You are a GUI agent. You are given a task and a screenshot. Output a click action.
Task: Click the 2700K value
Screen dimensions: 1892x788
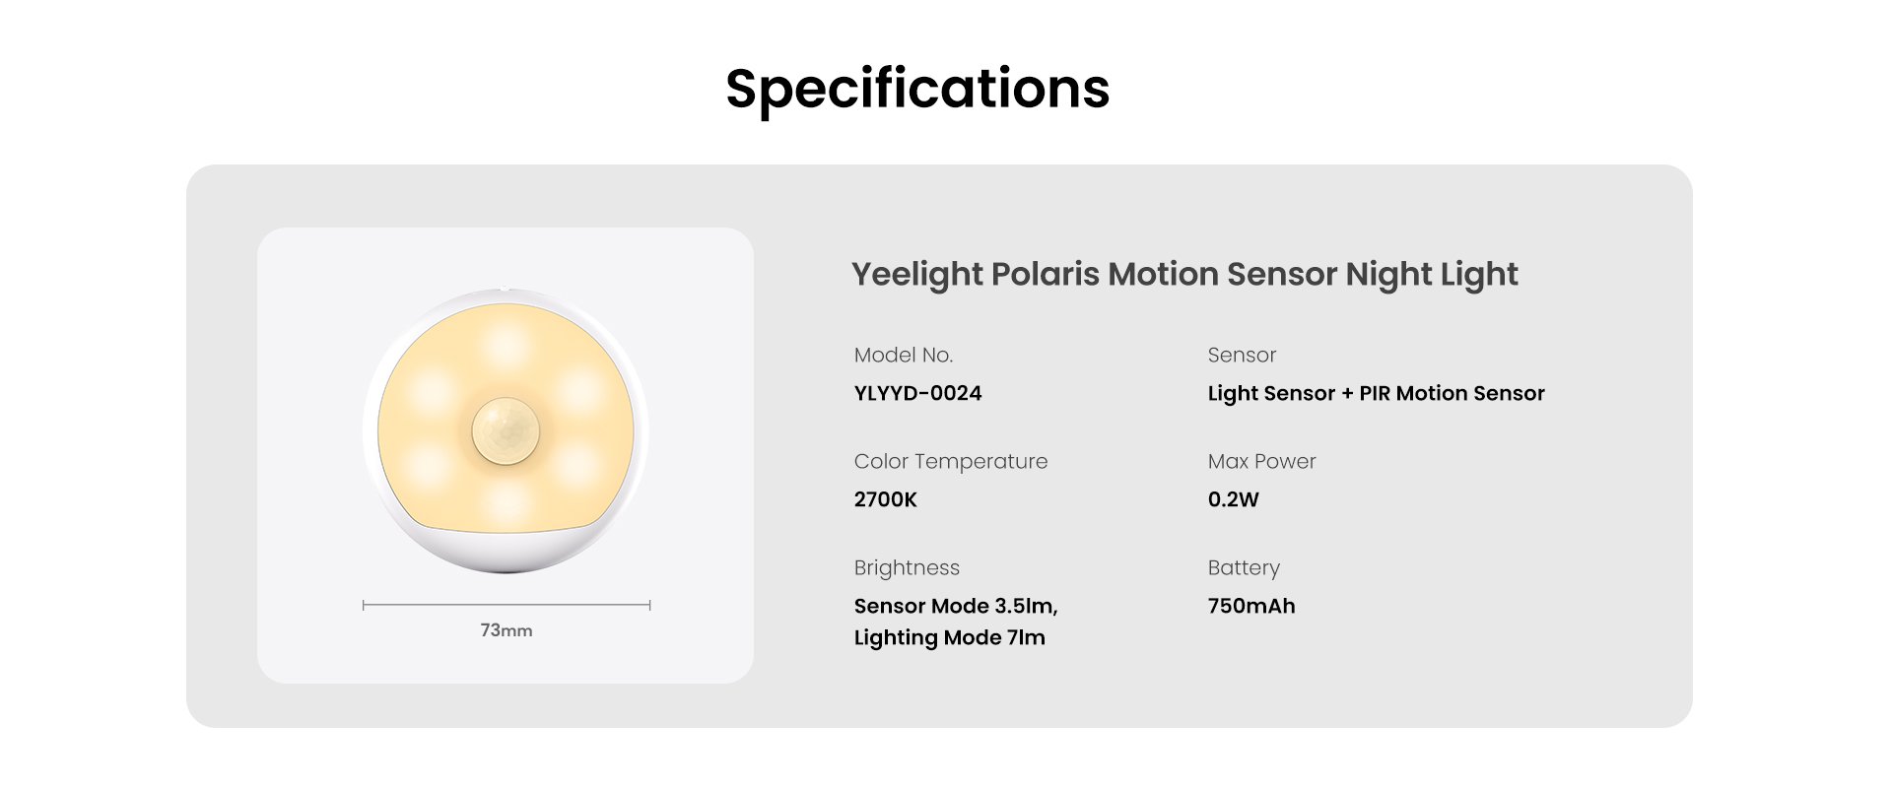click(885, 499)
